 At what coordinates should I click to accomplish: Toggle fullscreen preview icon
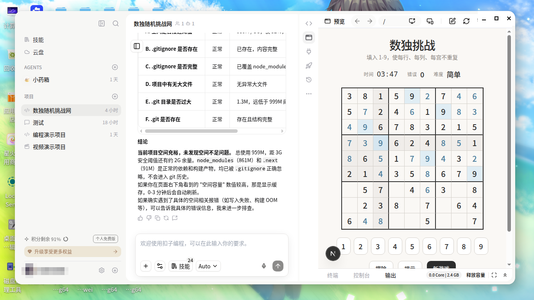tap(494, 275)
